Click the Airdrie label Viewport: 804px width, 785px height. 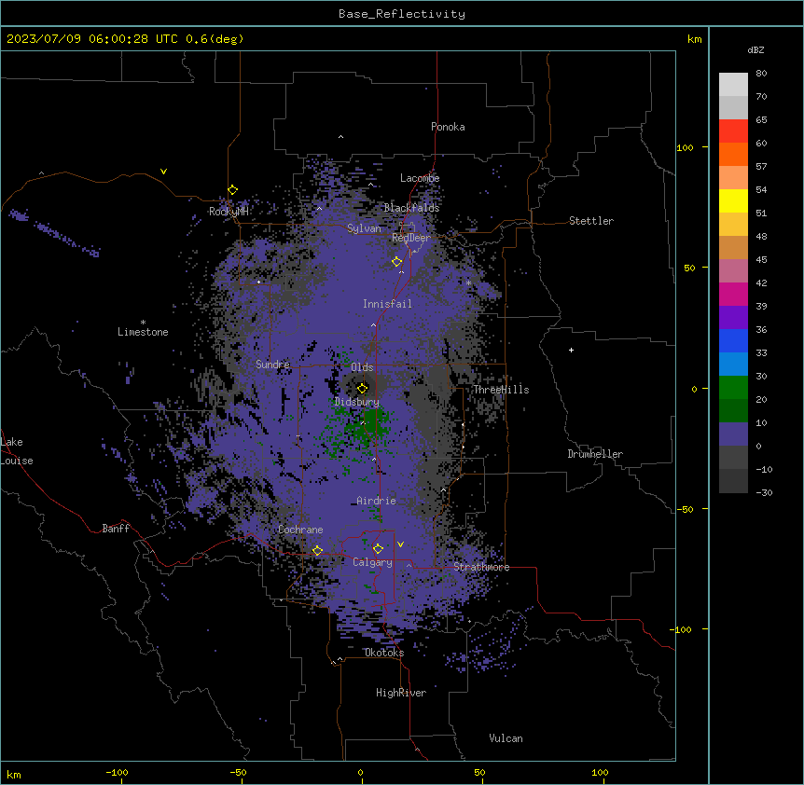[x=377, y=501]
